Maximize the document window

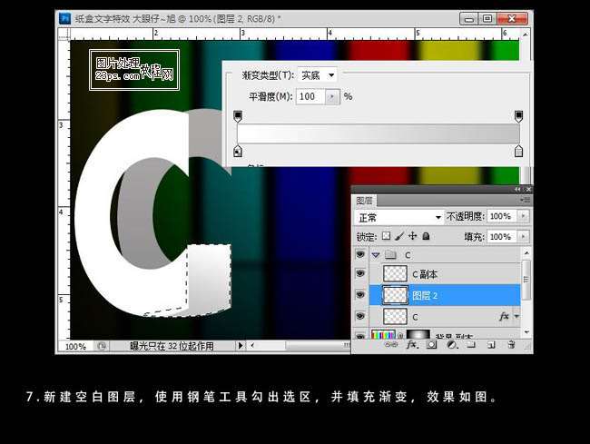click(x=487, y=19)
